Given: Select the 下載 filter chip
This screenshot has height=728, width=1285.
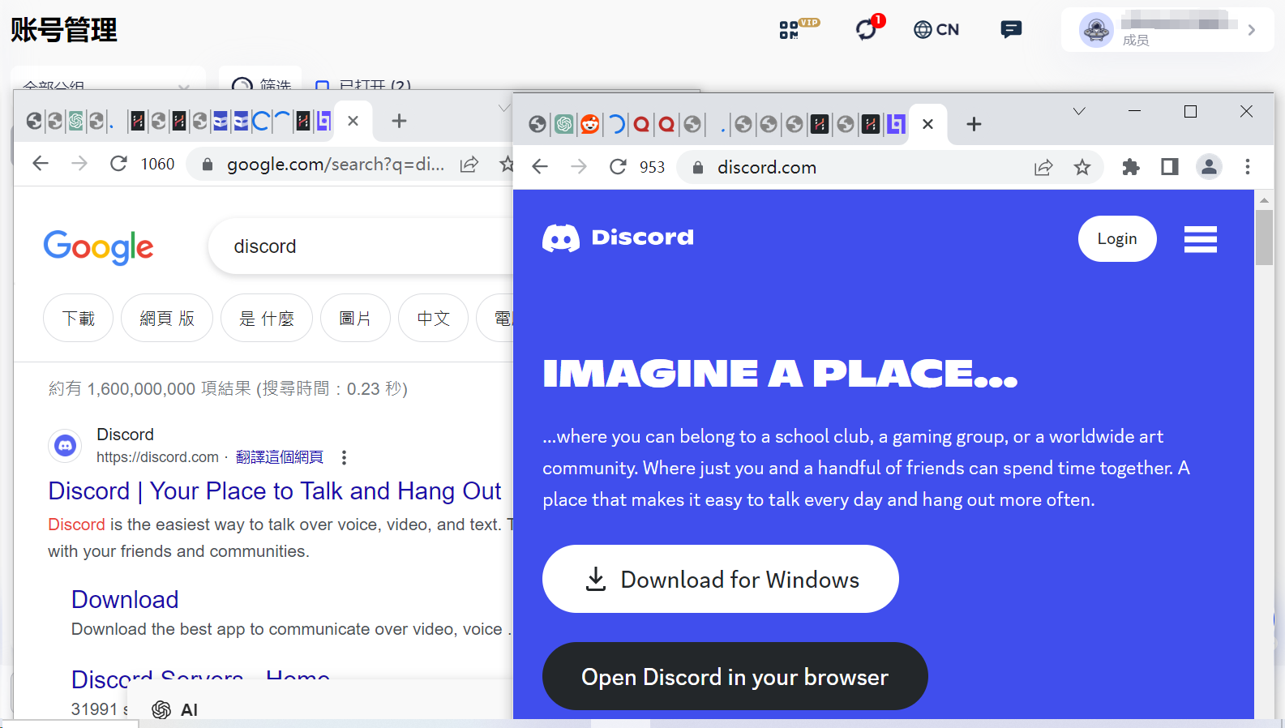Looking at the screenshot, I should [79, 319].
